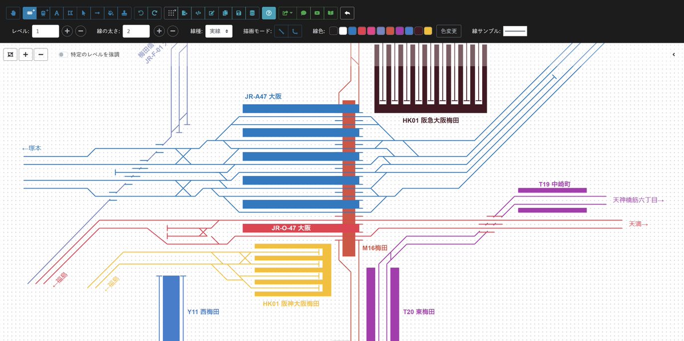The image size is (684, 341).
Task: Click the JR-A47 大阪 station label
Action: pos(263,97)
